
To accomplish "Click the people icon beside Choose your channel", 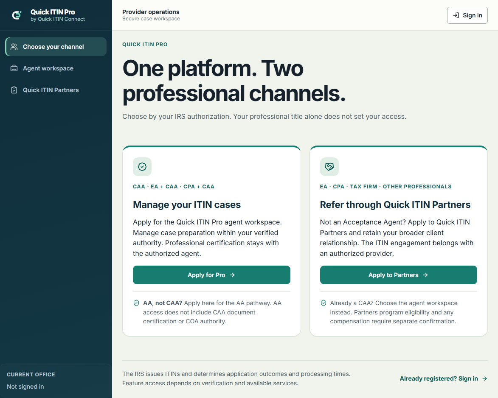I will (x=14, y=47).
